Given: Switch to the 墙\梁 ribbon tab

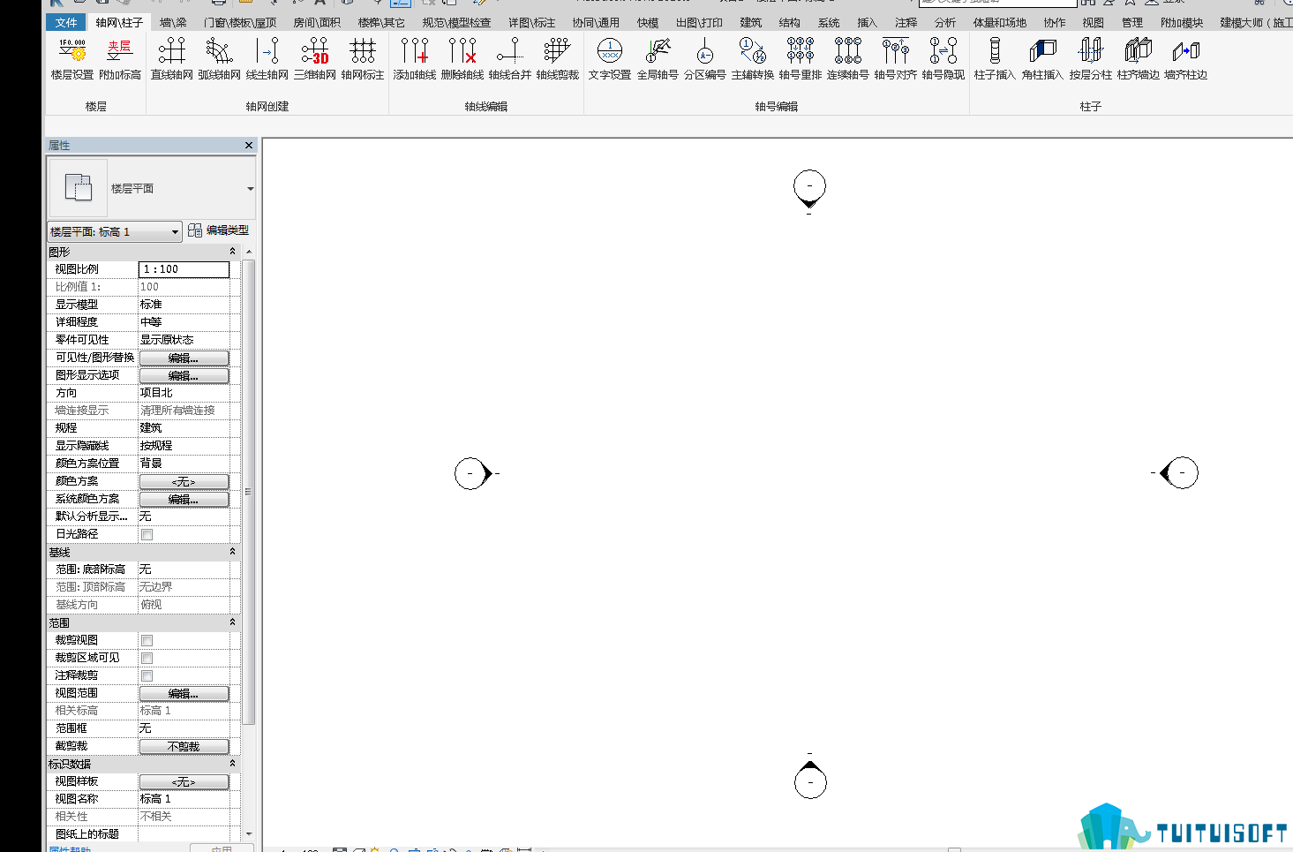Looking at the screenshot, I should (173, 22).
